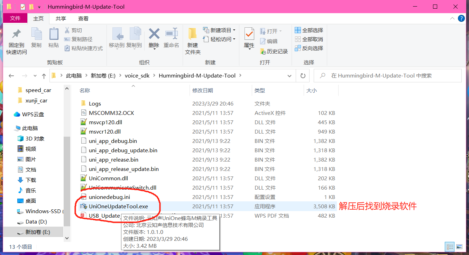
Task: Click the Cut (剪切) scissors button
Action: click(73, 30)
